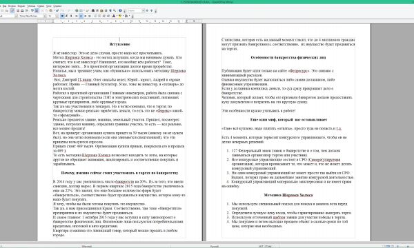
Task: Click Increase Indent icon
Action: [x=108, y=16]
